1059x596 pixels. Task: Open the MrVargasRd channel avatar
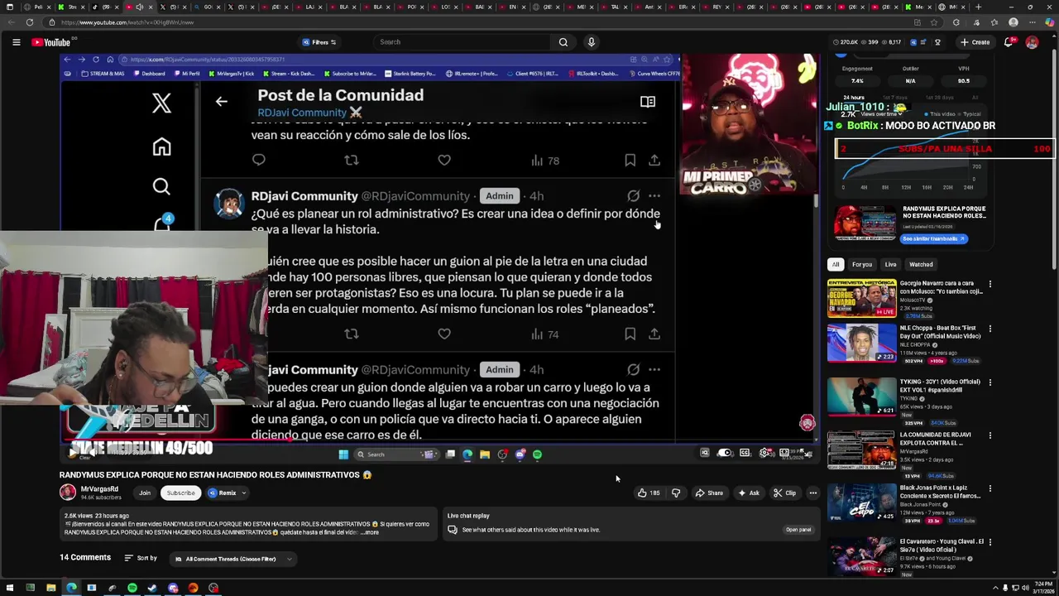[x=68, y=493]
